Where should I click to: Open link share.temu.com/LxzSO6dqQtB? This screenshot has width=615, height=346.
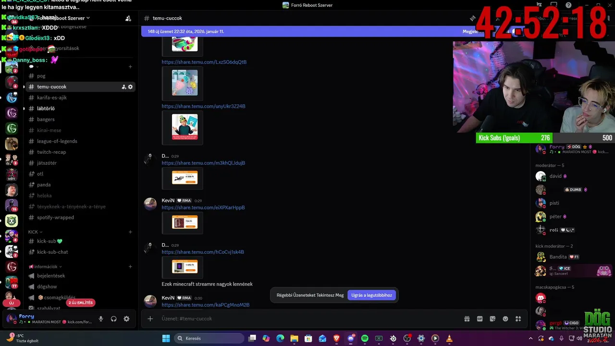(204, 62)
